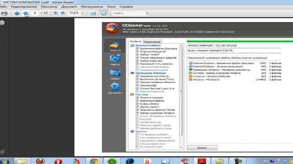Click the RU language indicator in tray
Viewport: 293px width, 164px height.
pyautogui.click(x=266, y=161)
